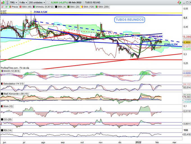Open the Mom (12) panel label

pos(7,106)
